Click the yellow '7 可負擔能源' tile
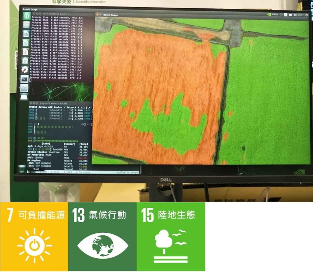 34,237
